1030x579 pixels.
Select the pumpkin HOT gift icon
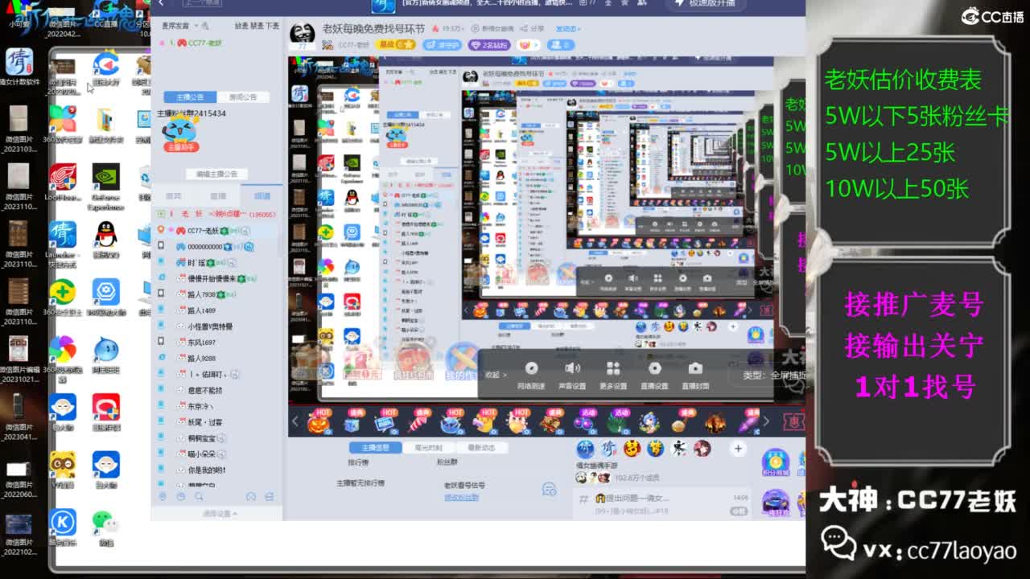pyautogui.click(x=318, y=422)
